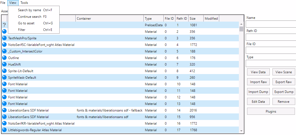Screen dimensions: 296x135
Task: Click the blue sphere icon beside Outline
Action: [4, 58]
